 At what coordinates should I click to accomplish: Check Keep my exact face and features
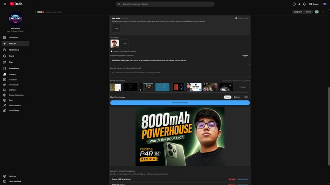[x=111, y=51]
